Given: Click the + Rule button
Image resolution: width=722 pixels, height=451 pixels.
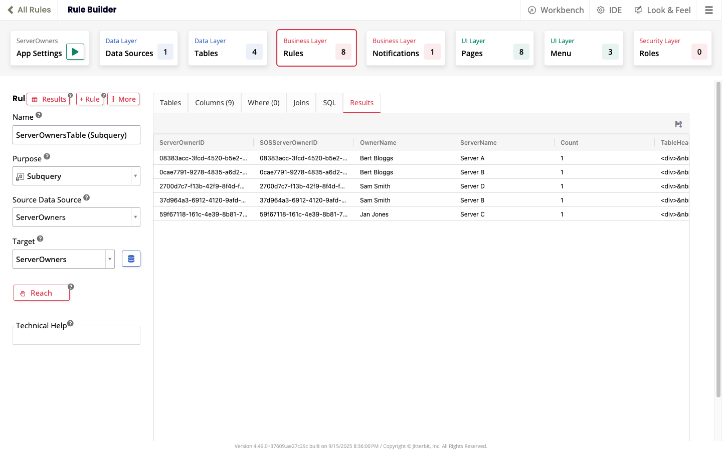Looking at the screenshot, I should pyautogui.click(x=90, y=99).
